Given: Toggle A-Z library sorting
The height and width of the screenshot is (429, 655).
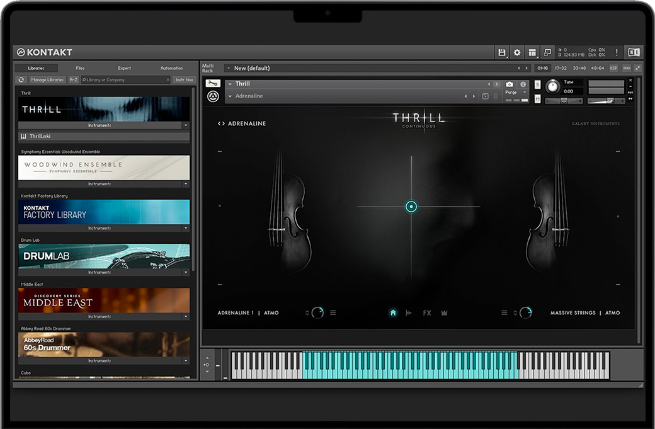Looking at the screenshot, I should (x=74, y=80).
